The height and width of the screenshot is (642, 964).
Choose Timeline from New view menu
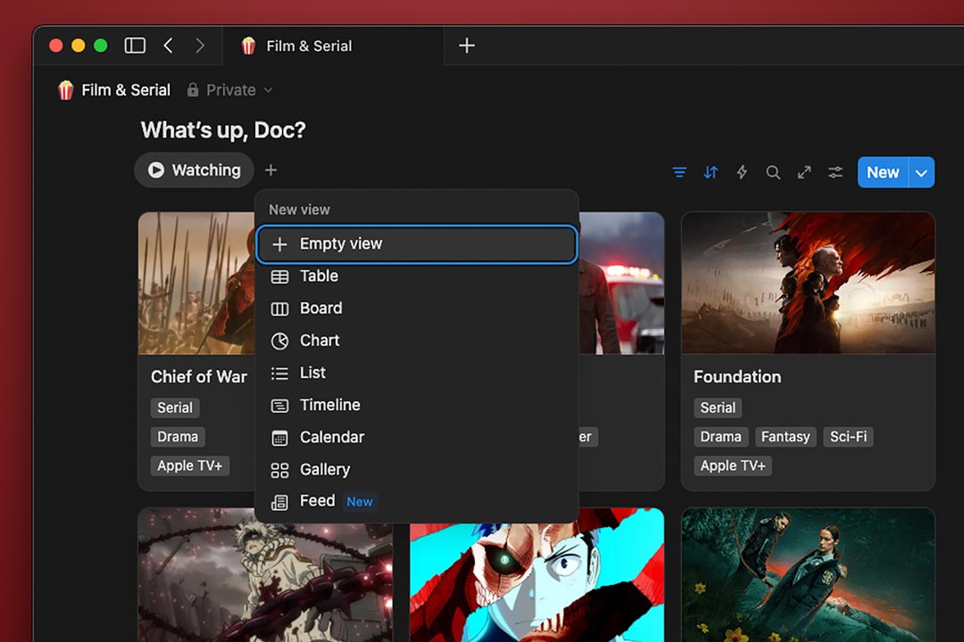(417, 405)
